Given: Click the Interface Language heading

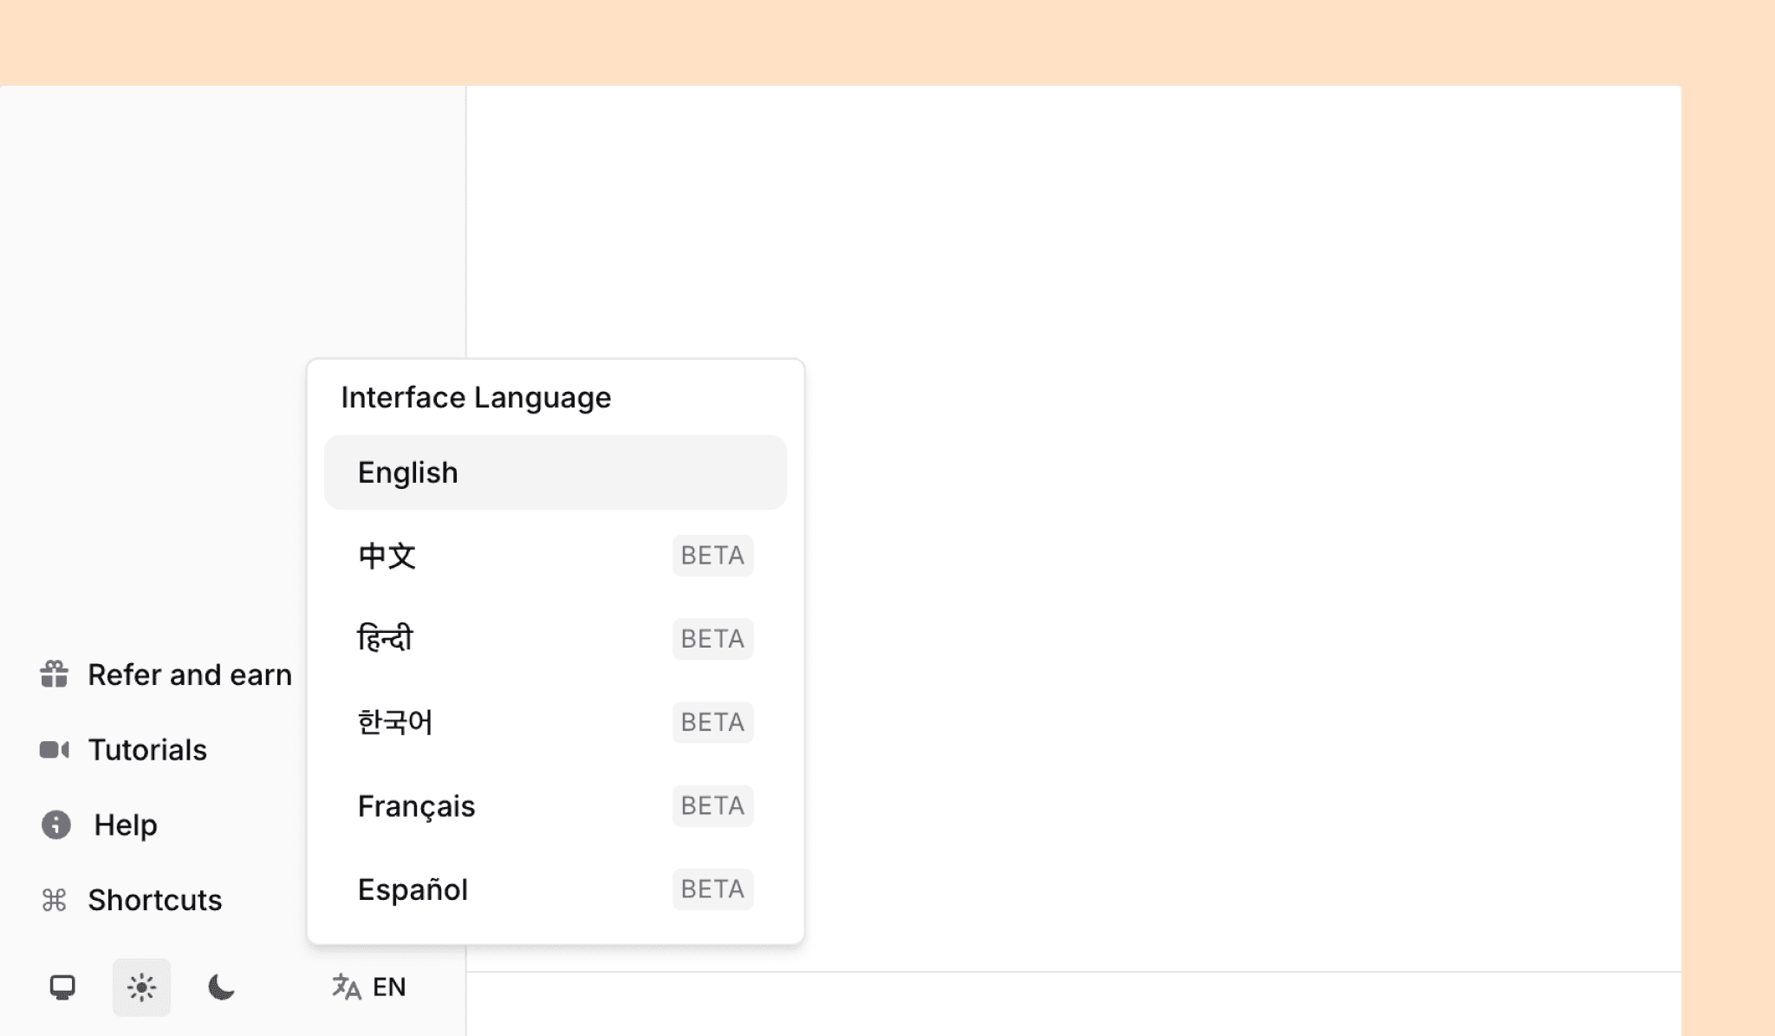Looking at the screenshot, I should tap(477, 396).
